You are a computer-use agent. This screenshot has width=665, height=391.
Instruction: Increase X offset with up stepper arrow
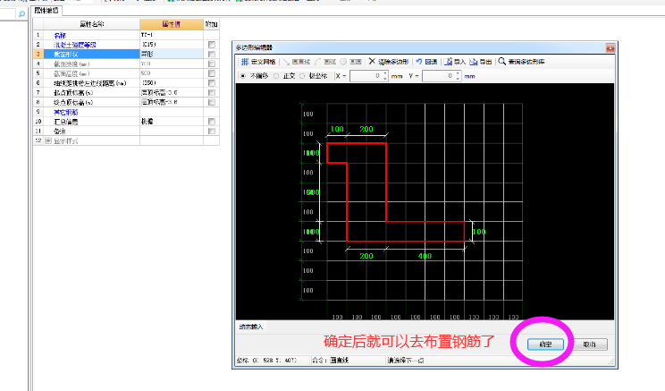[x=385, y=73]
